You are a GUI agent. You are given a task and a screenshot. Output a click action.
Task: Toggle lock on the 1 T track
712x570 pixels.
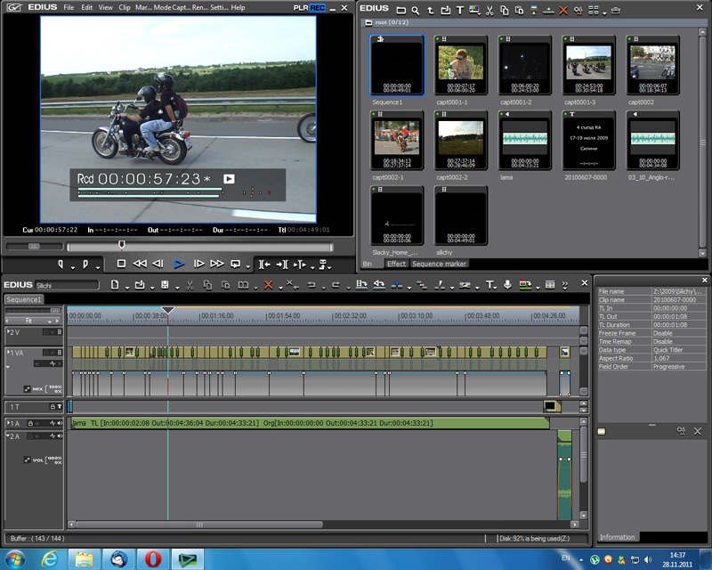[53, 407]
